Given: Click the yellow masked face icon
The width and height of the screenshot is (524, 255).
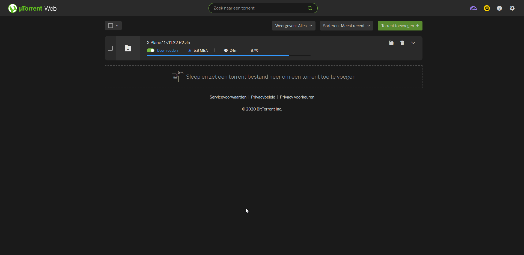Looking at the screenshot, I should point(487,8).
